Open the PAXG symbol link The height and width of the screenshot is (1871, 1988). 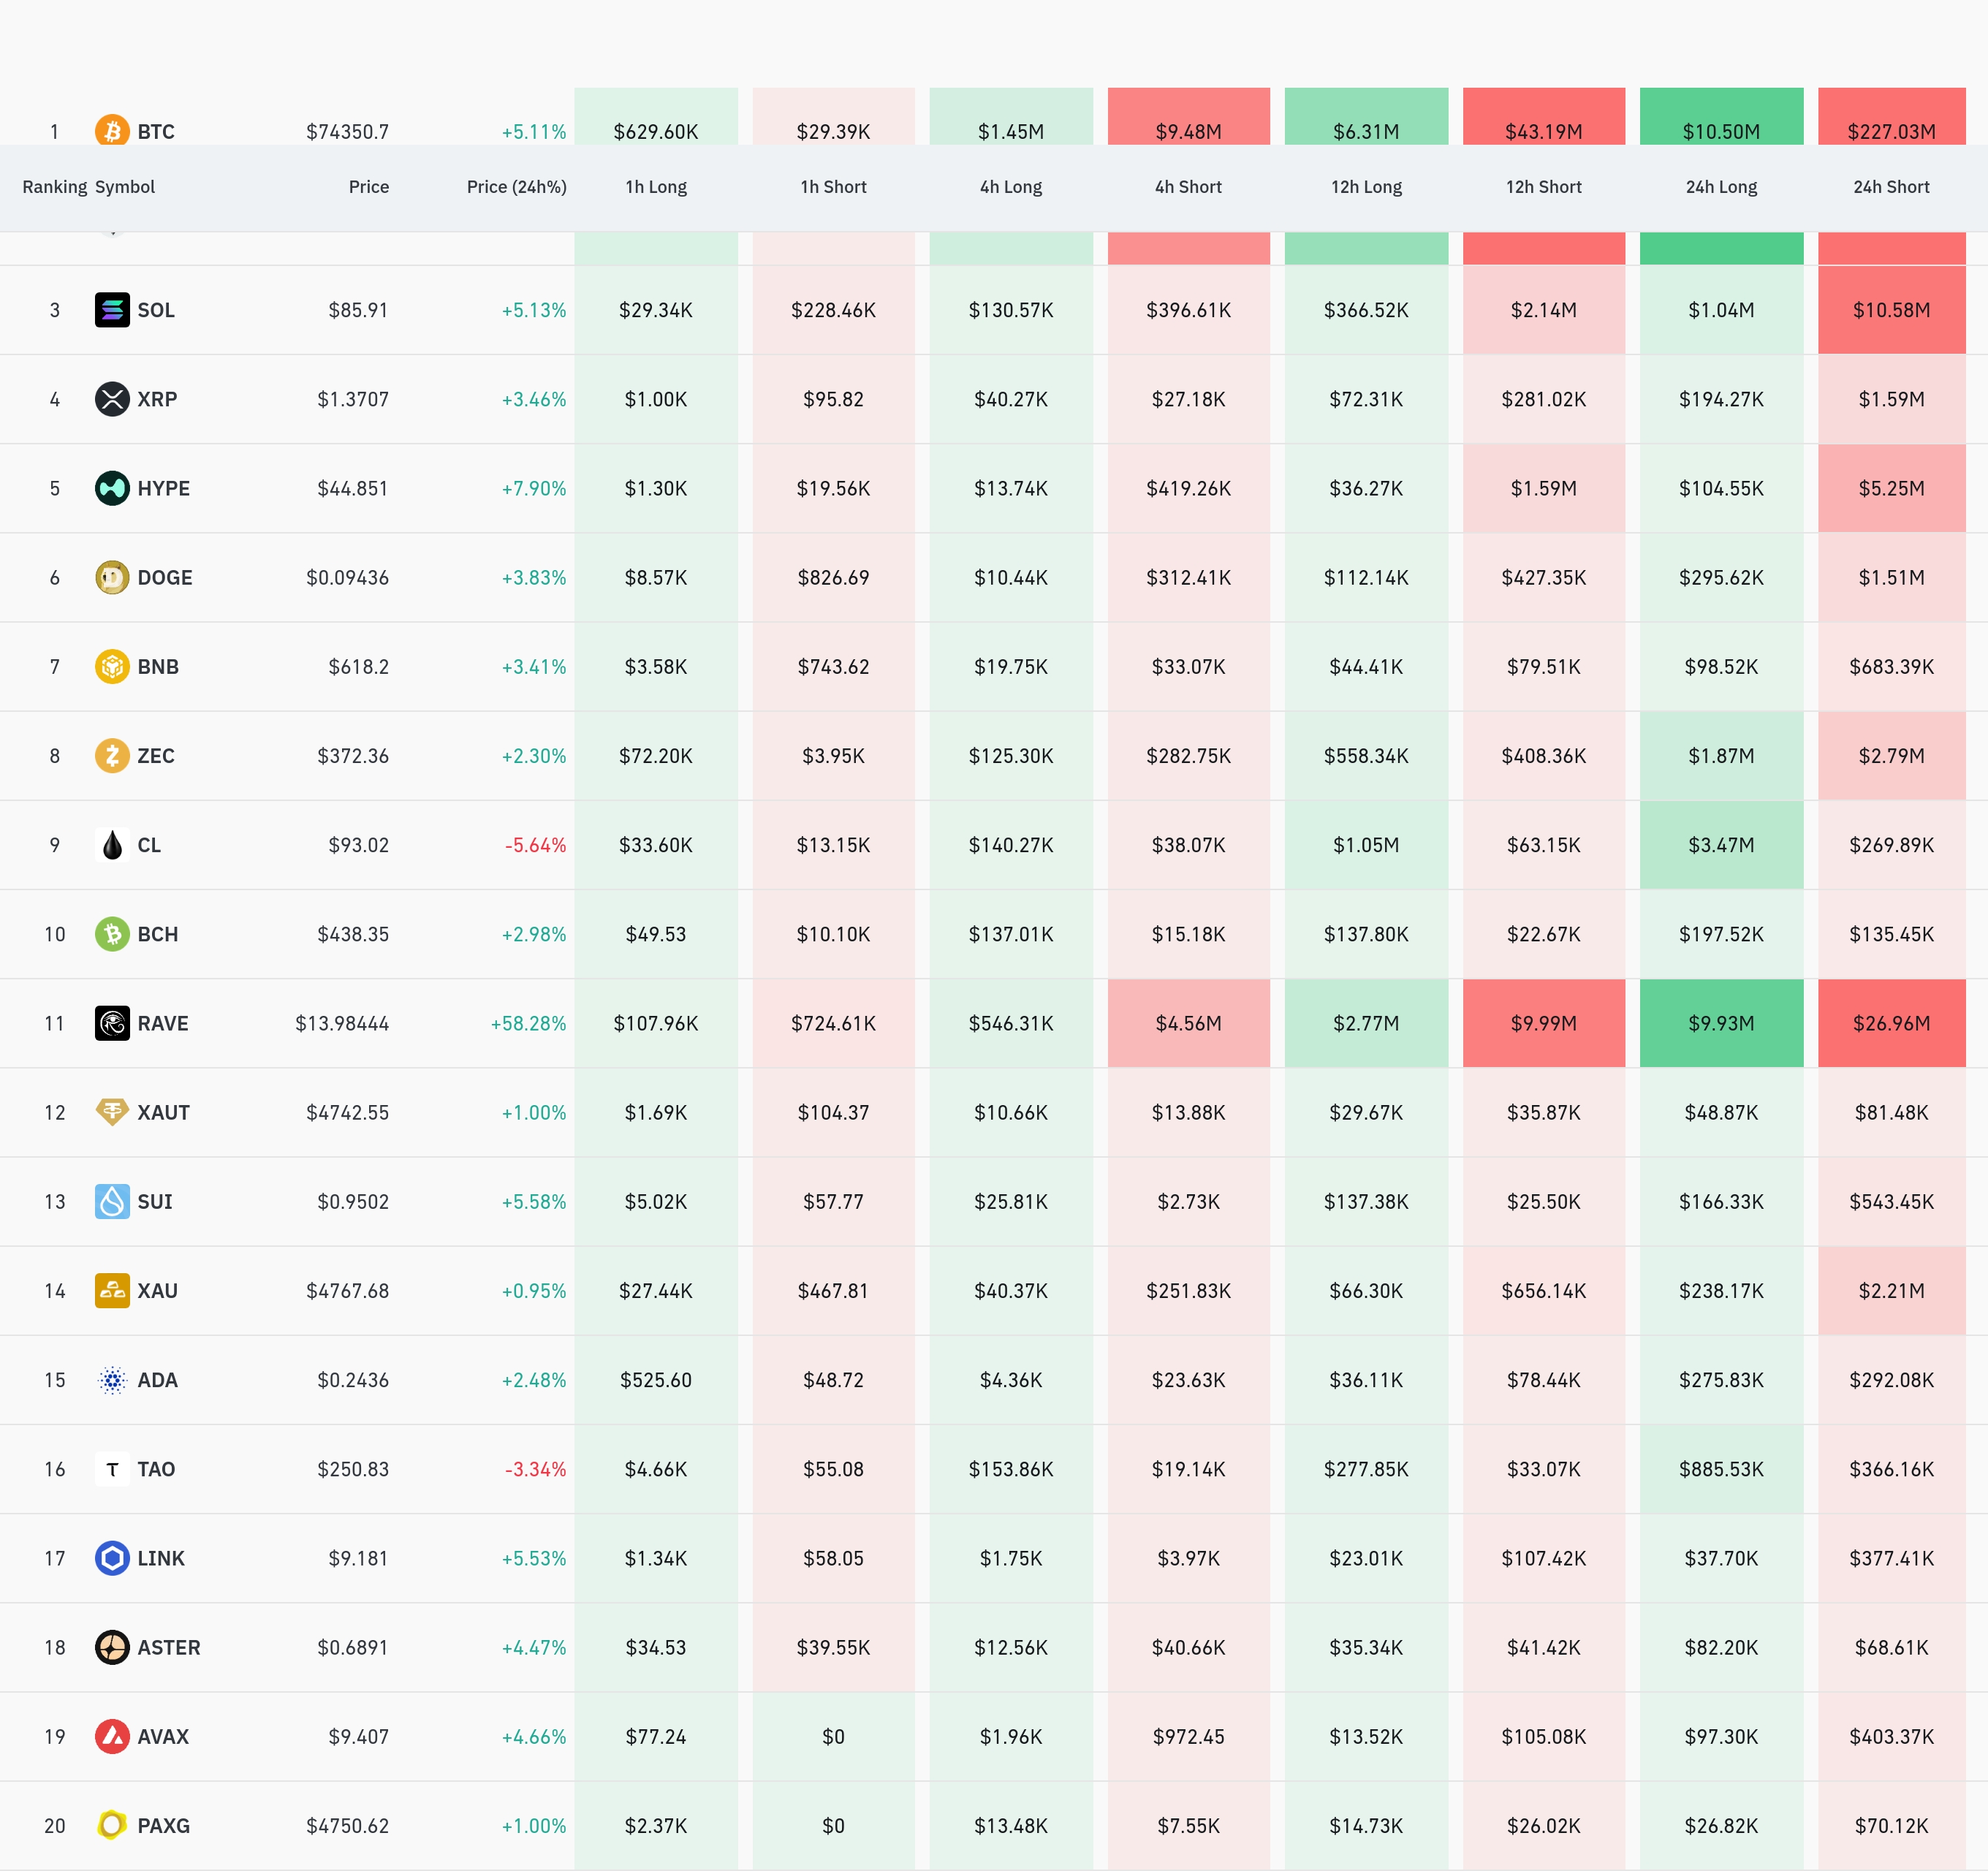click(163, 1825)
